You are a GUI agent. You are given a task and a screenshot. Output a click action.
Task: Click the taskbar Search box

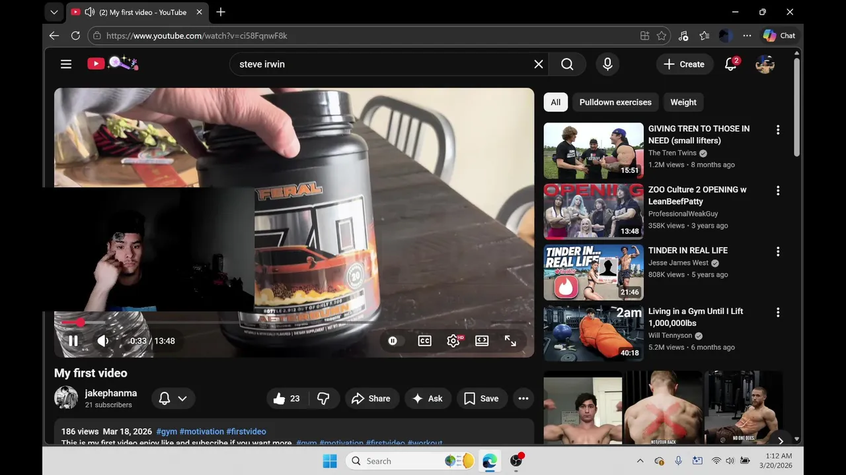tap(411, 461)
